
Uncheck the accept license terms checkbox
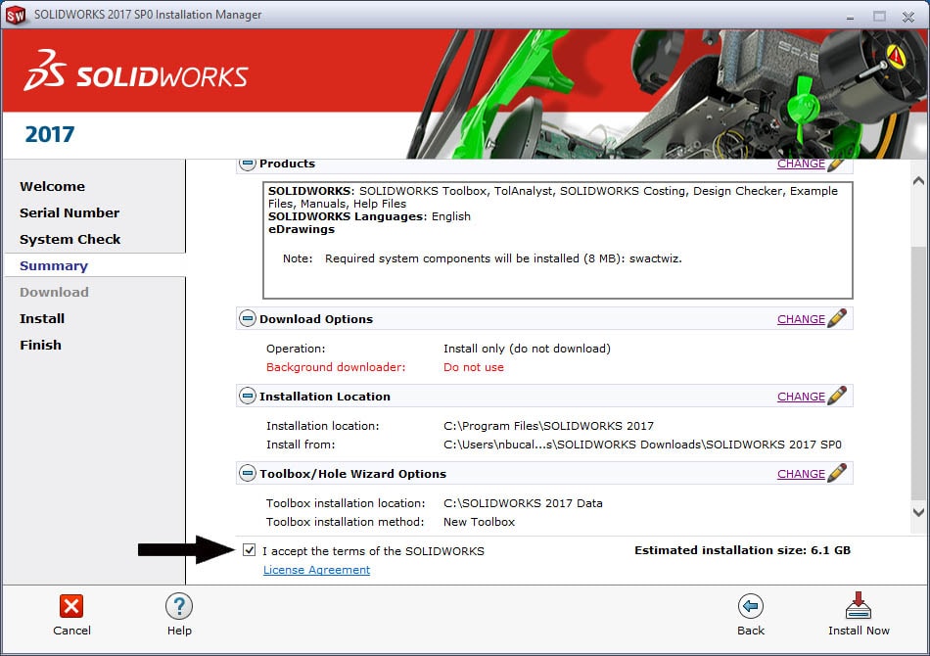click(x=249, y=550)
